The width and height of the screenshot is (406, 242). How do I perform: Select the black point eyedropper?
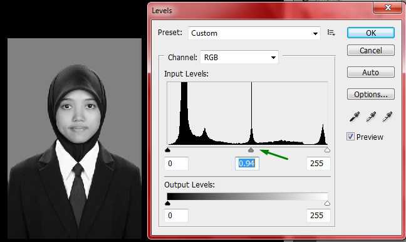coord(355,117)
